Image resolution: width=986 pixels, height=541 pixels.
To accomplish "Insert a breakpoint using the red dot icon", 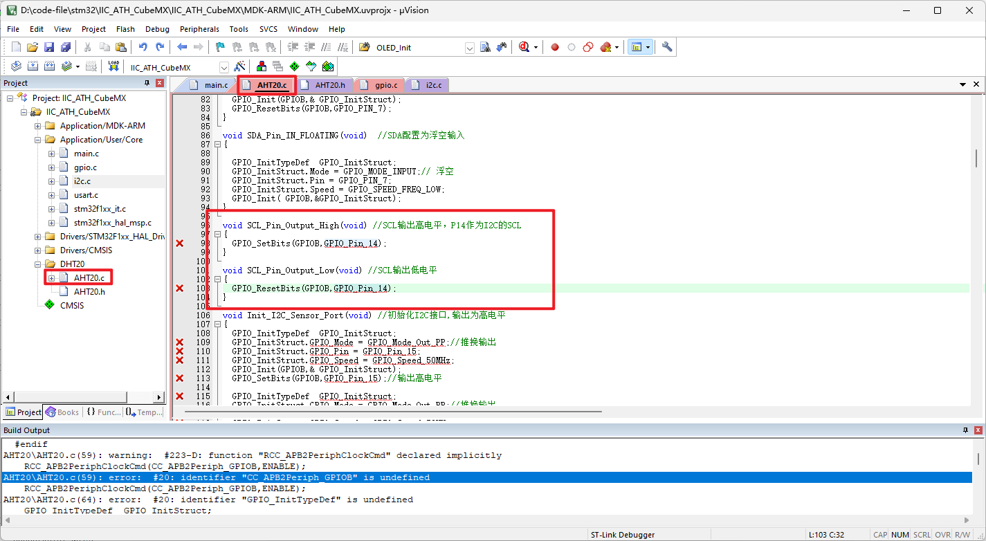I will tap(555, 47).
